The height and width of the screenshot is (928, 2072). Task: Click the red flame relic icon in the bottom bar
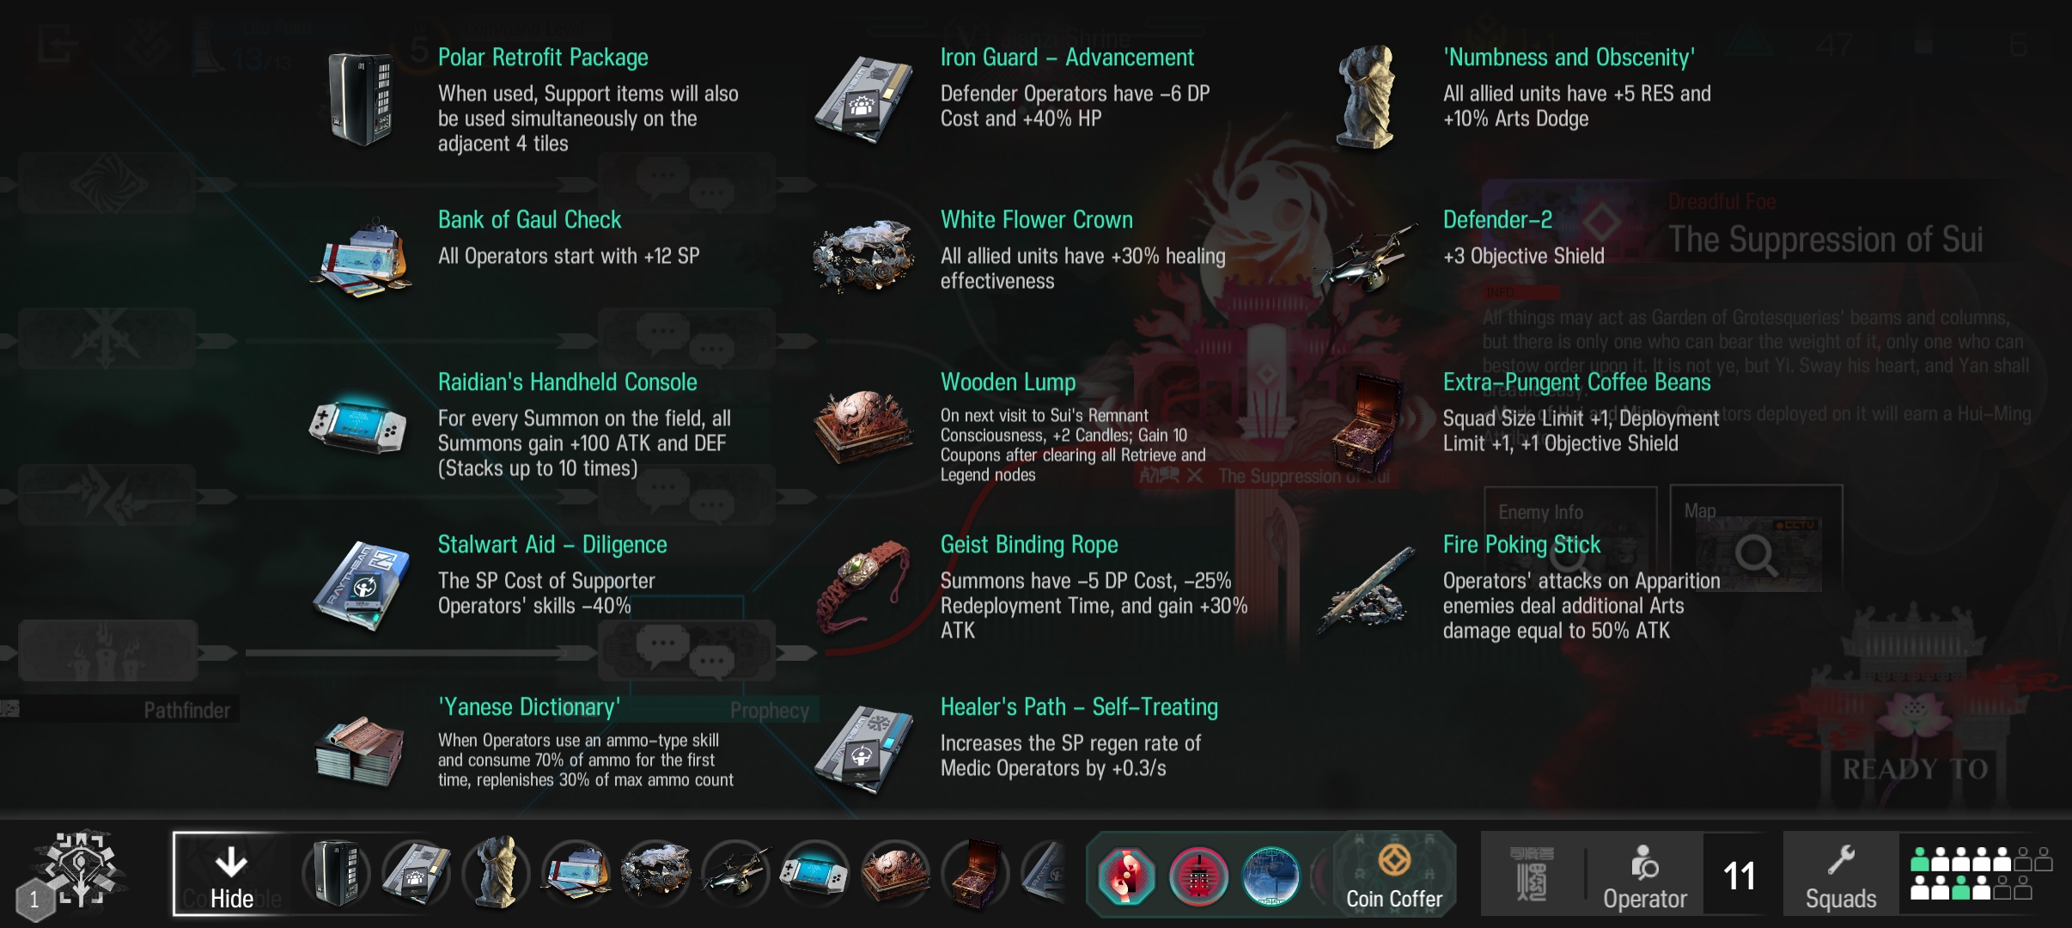(x=1127, y=876)
